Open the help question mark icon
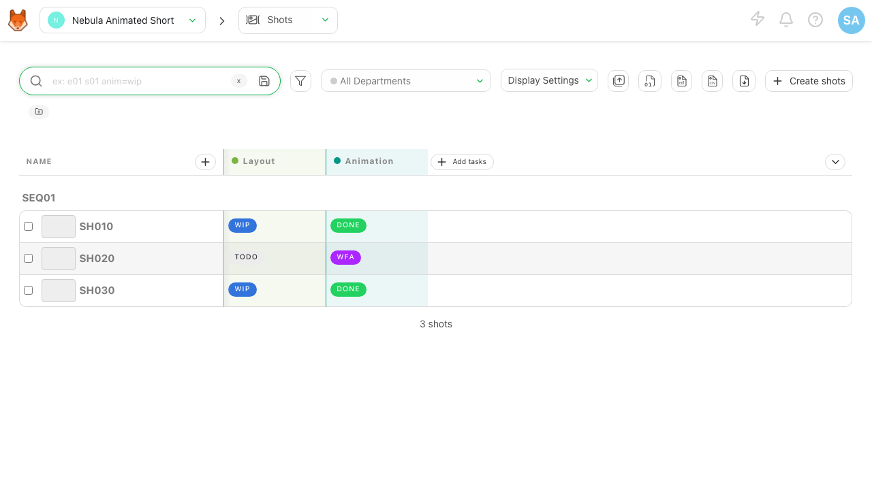The height and width of the screenshot is (490, 872). [815, 20]
